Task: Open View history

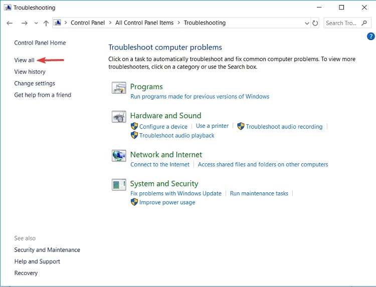Action: tap(30, 72)
